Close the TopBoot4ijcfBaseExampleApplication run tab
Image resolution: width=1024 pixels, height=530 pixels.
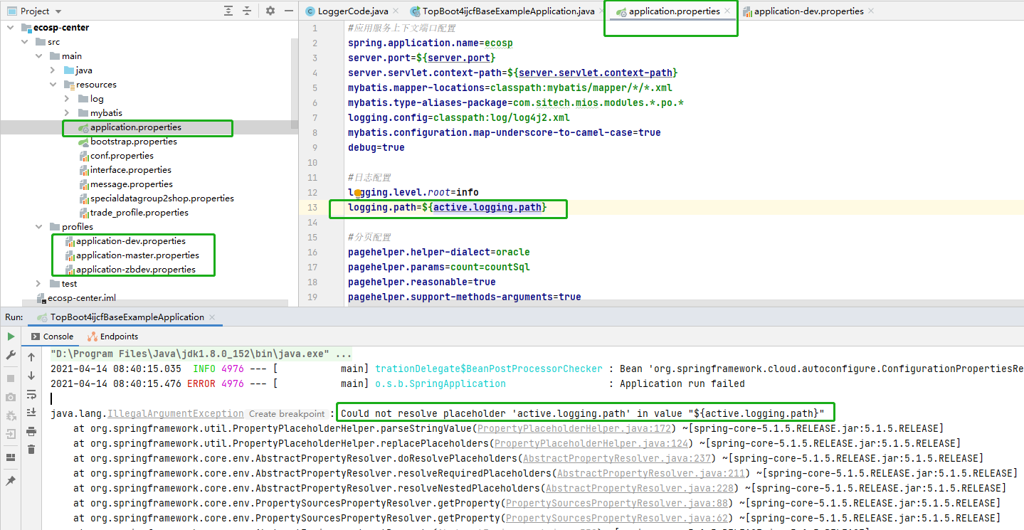point(213,317)
